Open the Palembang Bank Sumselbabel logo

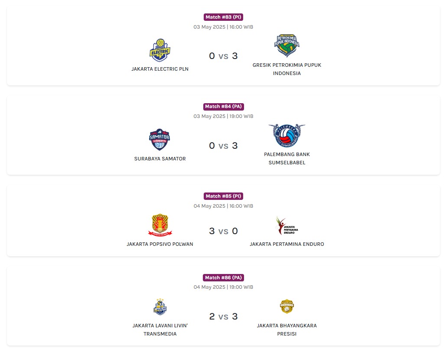(287, 136)
